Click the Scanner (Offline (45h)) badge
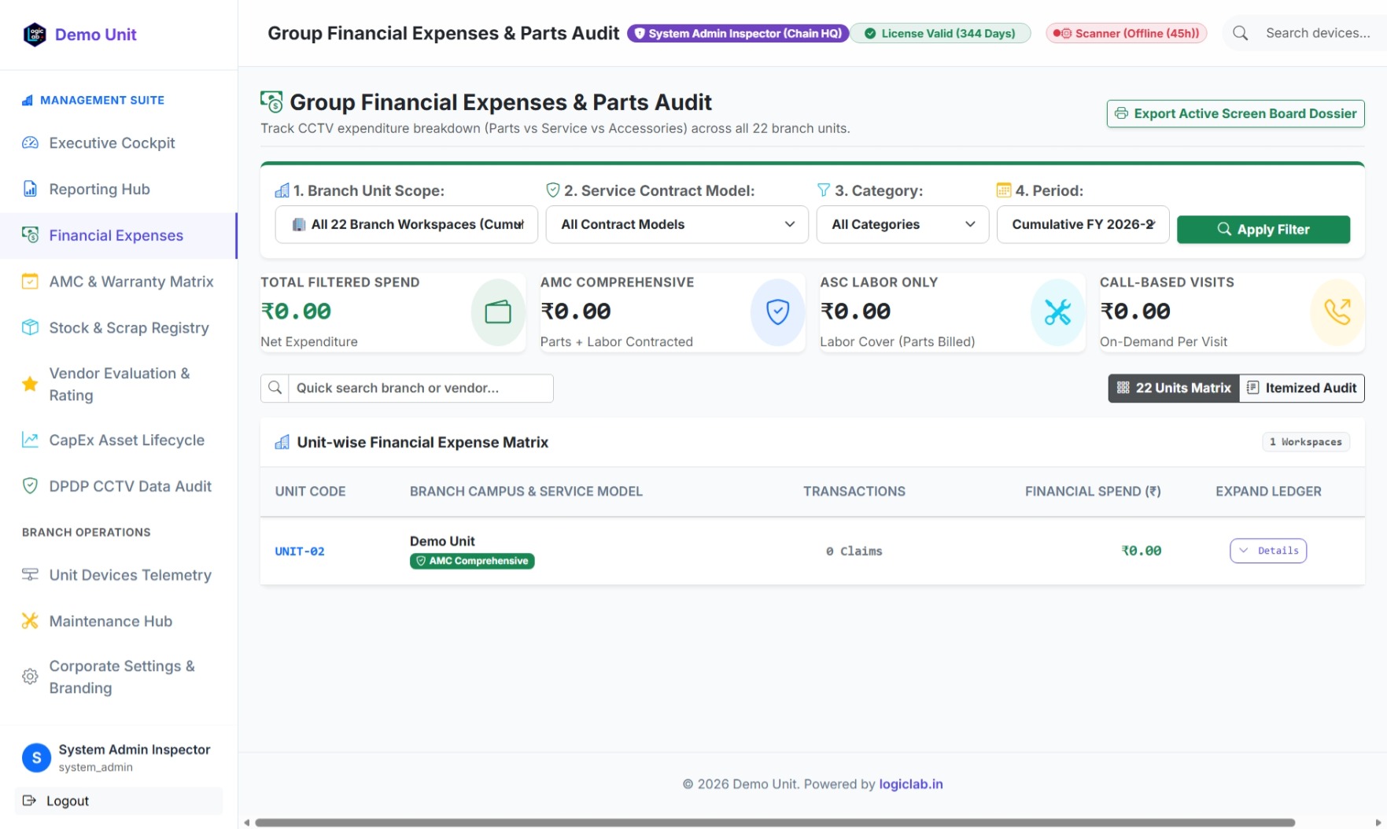 (1127, 33)
